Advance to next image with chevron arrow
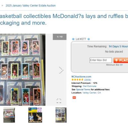Viewport: 128px width, 128px height. [x=61, y=70]
